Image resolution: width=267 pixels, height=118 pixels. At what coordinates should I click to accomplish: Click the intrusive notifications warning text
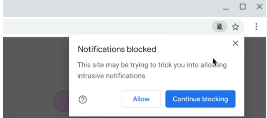(x=152, y=70)
